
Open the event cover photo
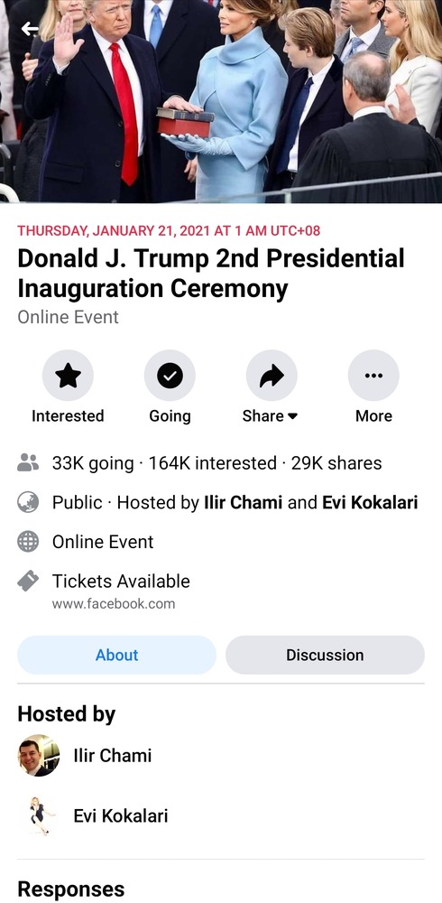point(221,101)
